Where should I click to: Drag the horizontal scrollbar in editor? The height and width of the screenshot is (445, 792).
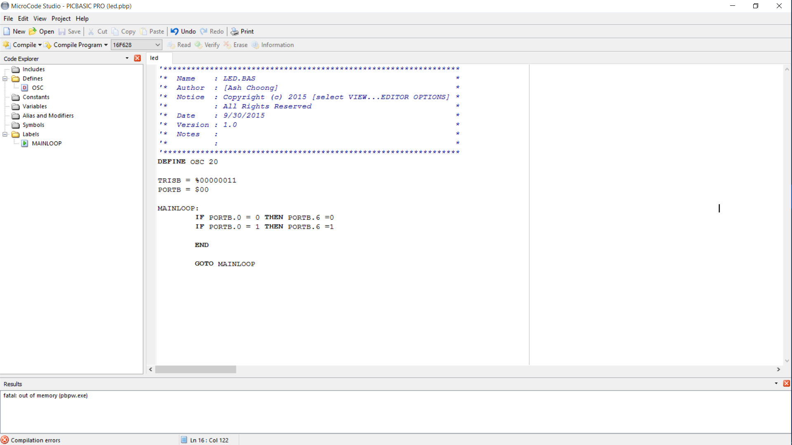(x=196, y=370)
